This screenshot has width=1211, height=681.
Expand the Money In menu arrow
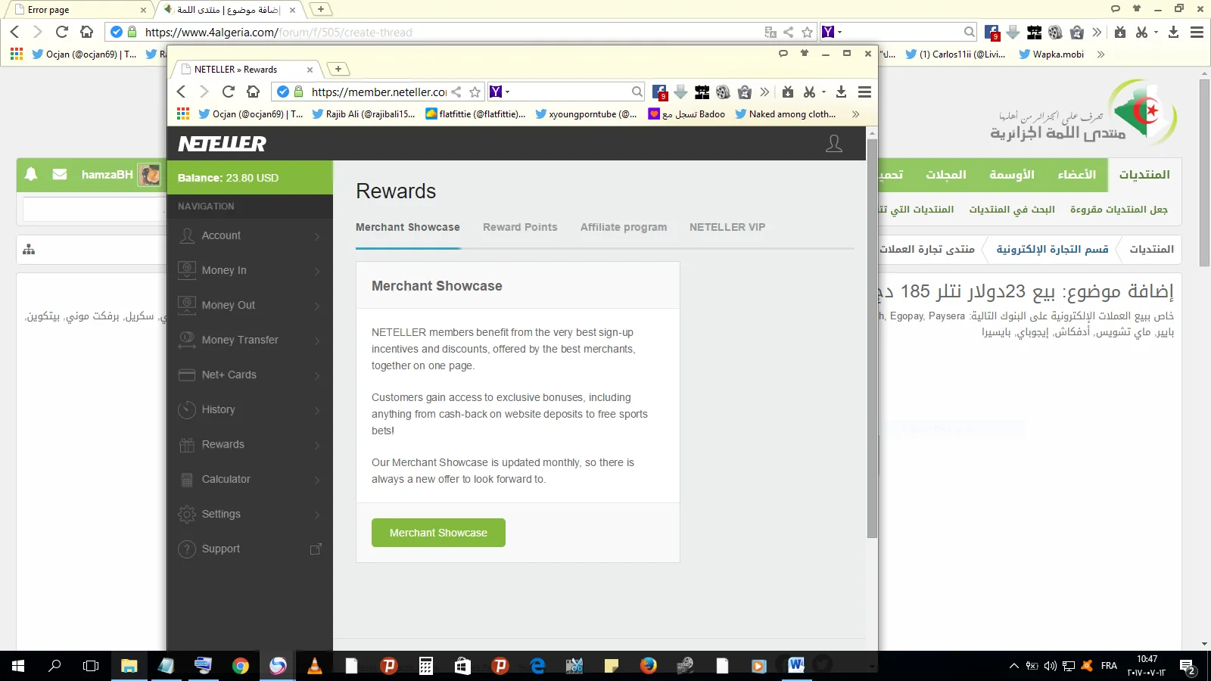coord(317,271)
